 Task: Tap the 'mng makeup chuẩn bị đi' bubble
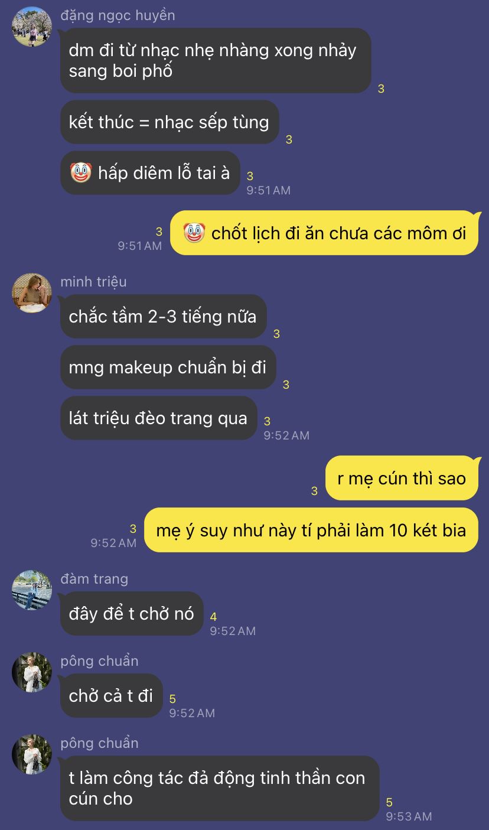pyautogui.click(x=168, y=367)
